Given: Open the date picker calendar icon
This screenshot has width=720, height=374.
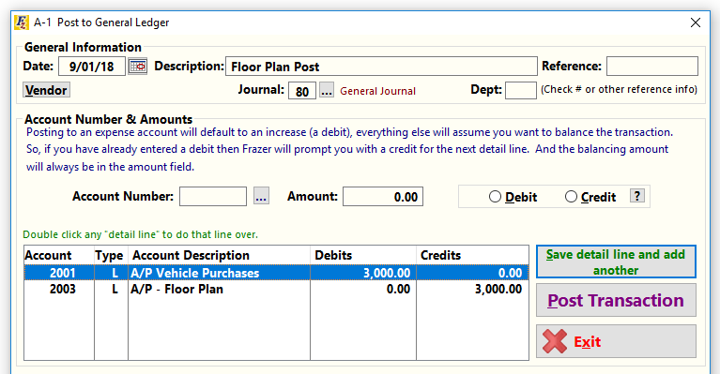Looking at the screenshot, I should pyautogui.click(x=137, y=67).
